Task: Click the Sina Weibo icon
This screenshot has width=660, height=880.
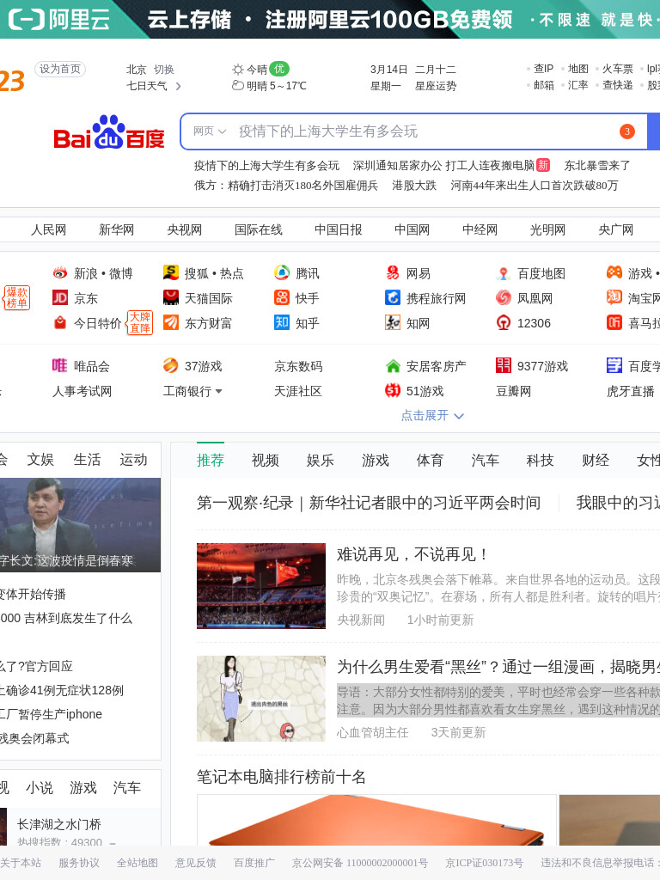Action: click(x=60, y=273)
